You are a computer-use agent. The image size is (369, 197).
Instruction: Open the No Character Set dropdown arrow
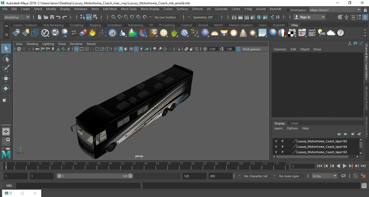click(x=239, y=176)
